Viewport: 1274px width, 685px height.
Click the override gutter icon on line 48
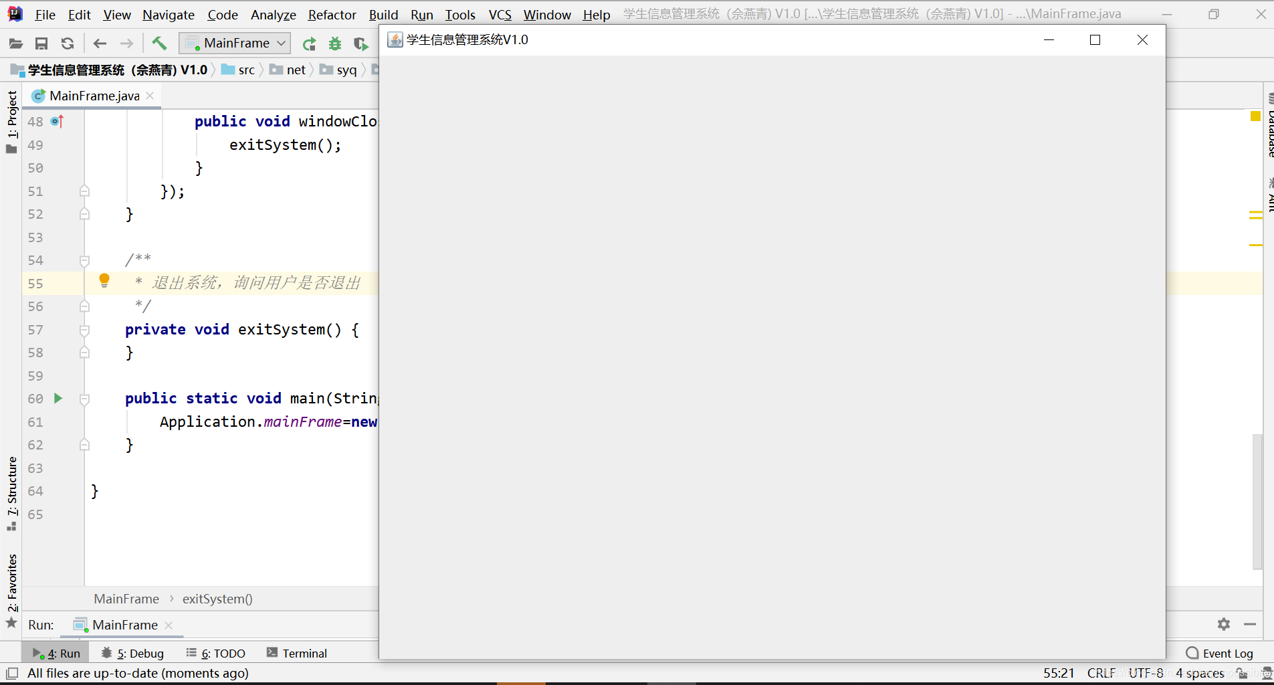click(x=58, y=121)
